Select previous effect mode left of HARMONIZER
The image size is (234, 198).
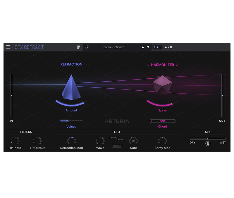tap(148, 65)
